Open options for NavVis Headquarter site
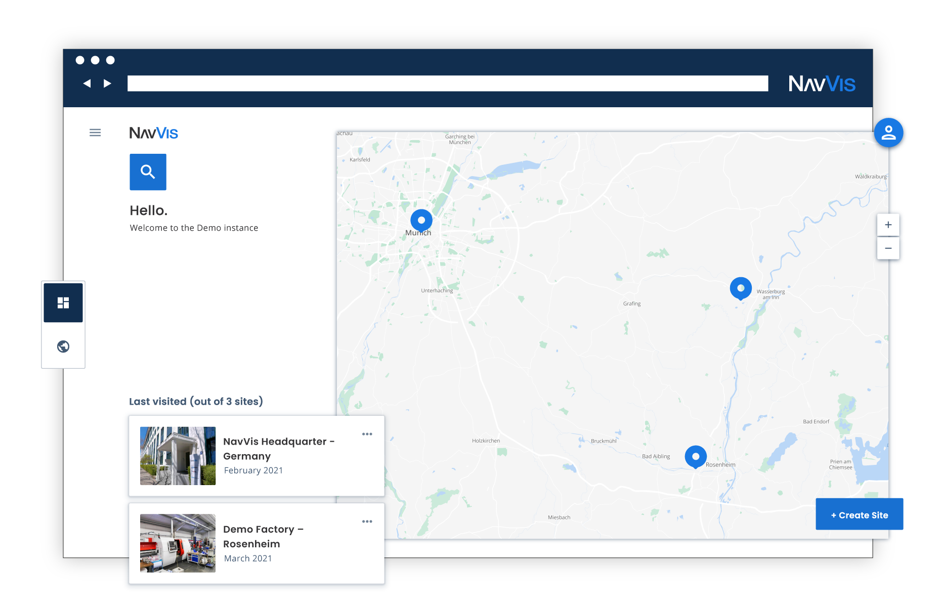The width and height of the screenshot is (936, 607). click(x=367, y=434)
